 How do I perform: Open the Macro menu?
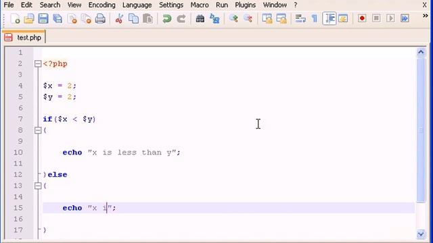[200, 5]
